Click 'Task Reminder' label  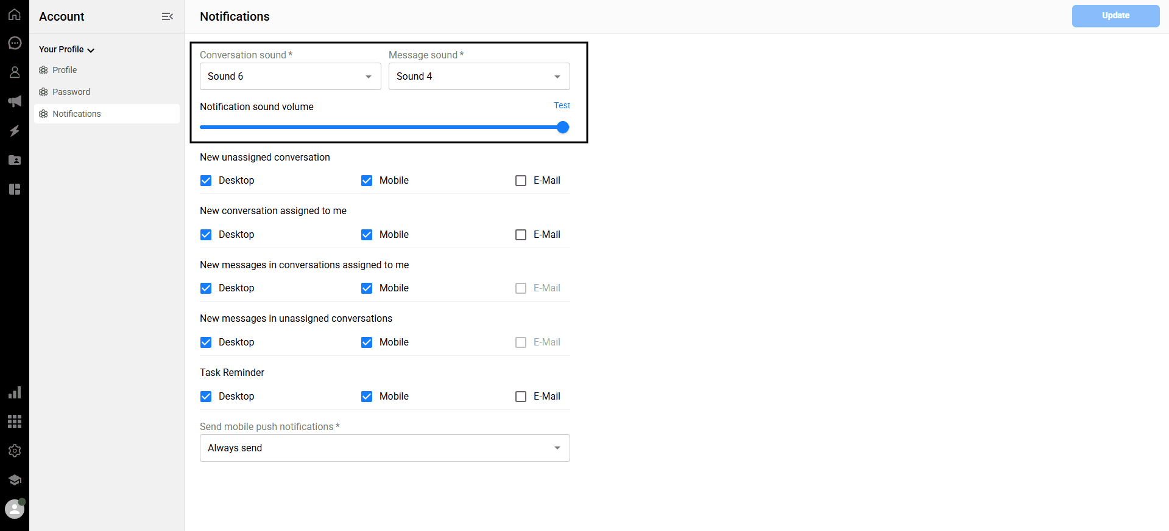(232, 372)
